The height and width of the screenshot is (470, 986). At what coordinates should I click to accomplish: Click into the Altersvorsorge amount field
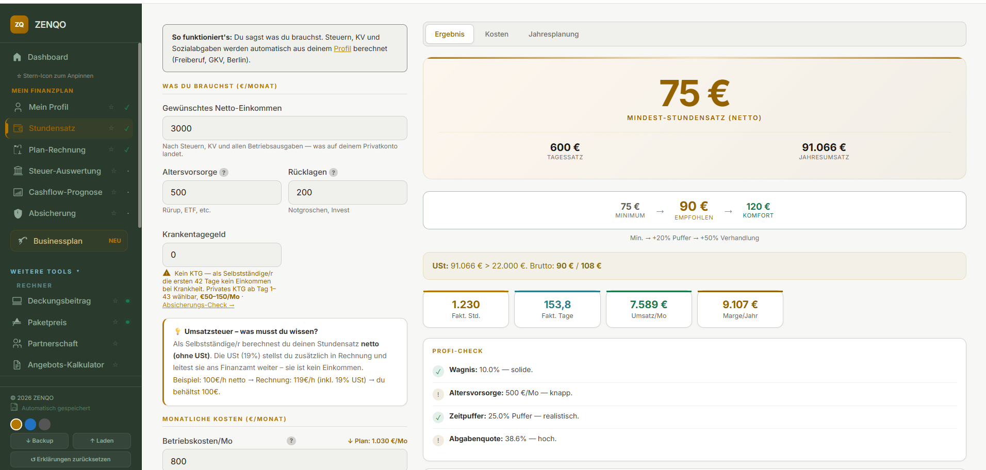pyautogui.click(x=222, y=192)
